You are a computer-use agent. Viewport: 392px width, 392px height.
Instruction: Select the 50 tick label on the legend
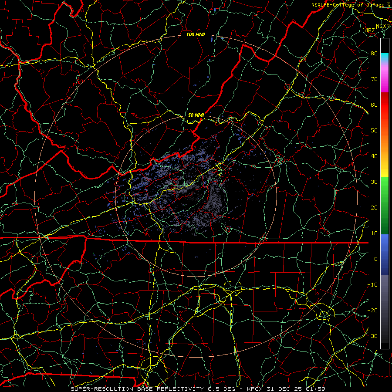374,131
